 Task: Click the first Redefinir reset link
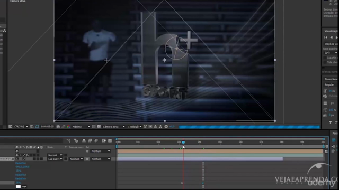point(21,163)
